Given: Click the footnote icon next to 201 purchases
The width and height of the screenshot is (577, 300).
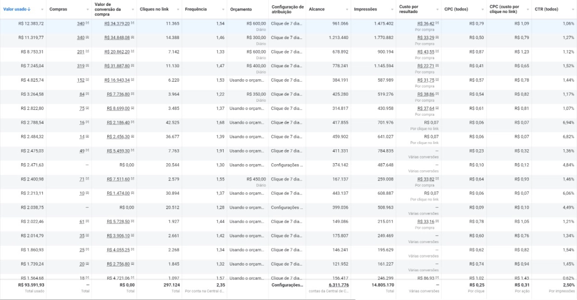Looking at the screenshot, I should [88, 51].
